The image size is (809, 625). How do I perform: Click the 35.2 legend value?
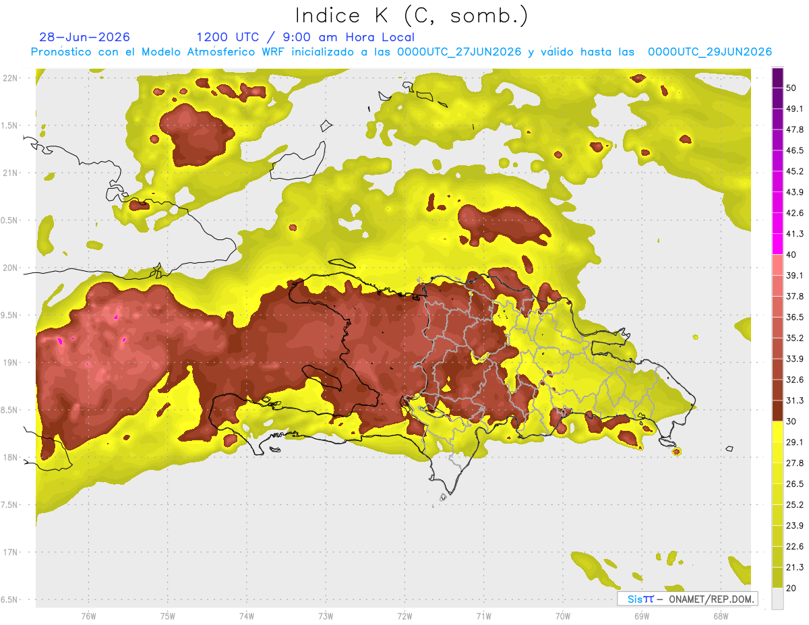794,338
